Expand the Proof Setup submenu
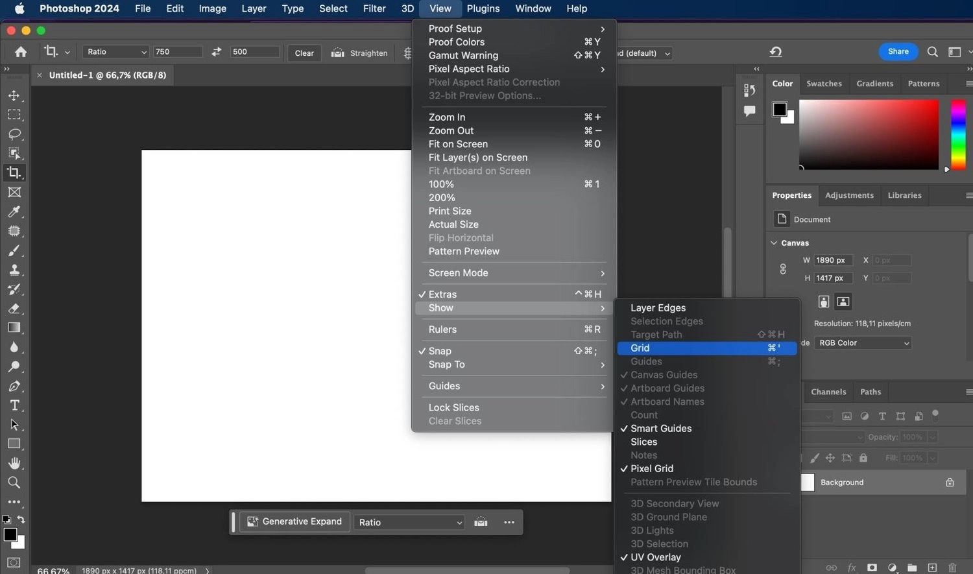 [x=513, y=29]
